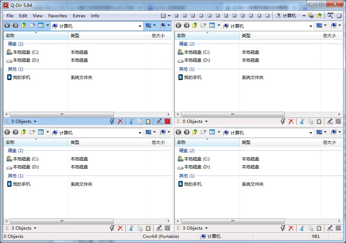Open the 0 Objects dropdown in top-left pane
The height and width of the screenshot is (243, 346).
[x=35, y=121]
